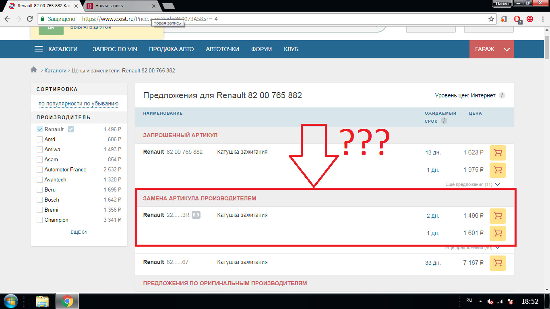This screenshot has width=550, height=309.
Task: Click the Chrome icon in the taskbar
Action: [67, 301]
